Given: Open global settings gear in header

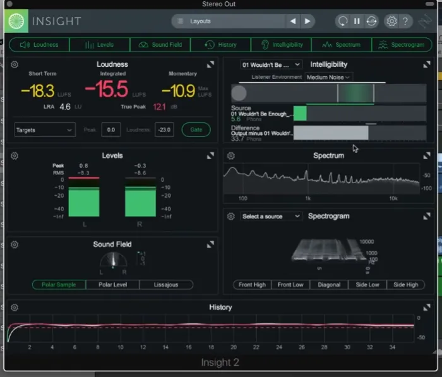Looking at the screenshot, I should (391, 21).
